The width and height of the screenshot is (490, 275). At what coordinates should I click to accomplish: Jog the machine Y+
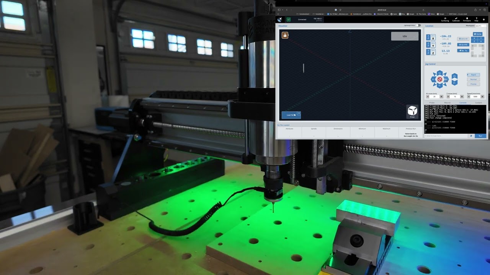(x=440, y=73)
